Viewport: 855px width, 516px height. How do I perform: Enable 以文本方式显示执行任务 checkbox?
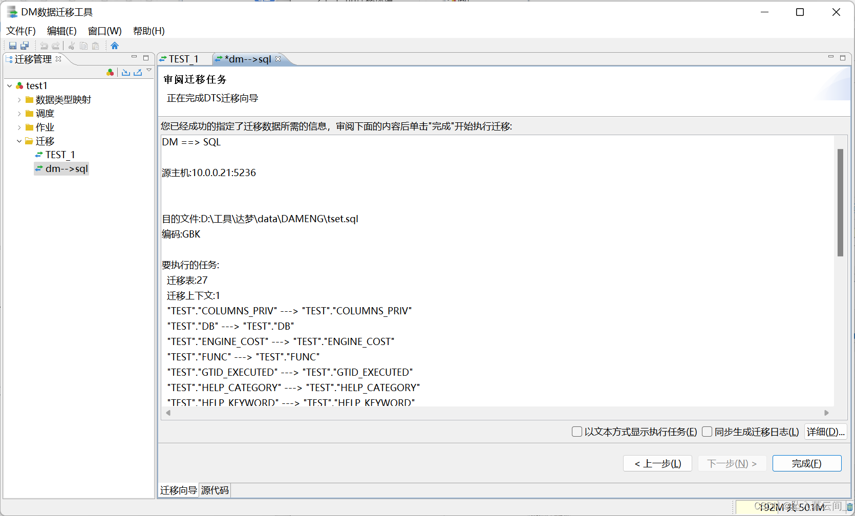coord(577,432)
